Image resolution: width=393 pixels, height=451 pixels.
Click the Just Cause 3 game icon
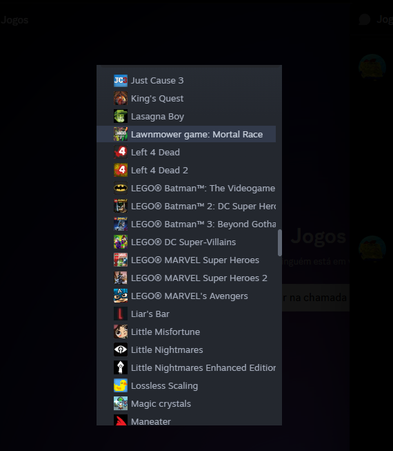(x=121, y=81)
